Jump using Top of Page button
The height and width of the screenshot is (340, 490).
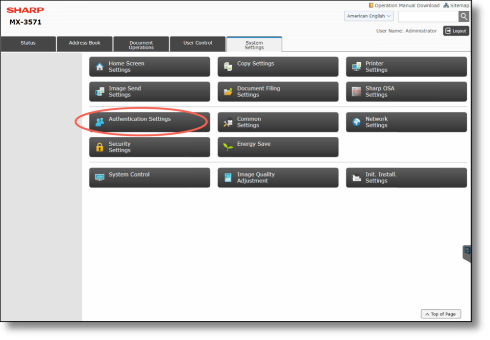coord(441,314)
